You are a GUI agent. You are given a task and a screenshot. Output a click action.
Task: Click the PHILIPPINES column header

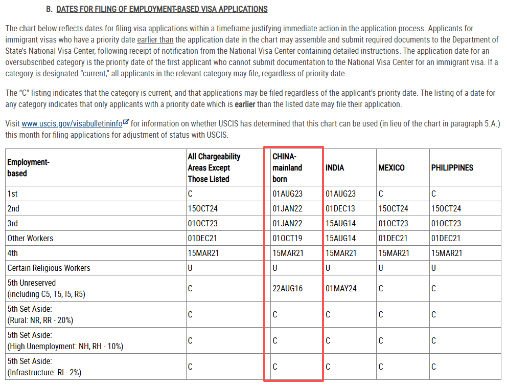452,167
